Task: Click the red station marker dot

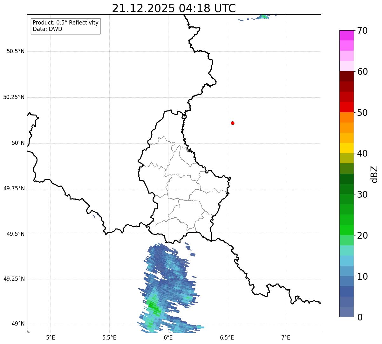Action: (233, 123)
